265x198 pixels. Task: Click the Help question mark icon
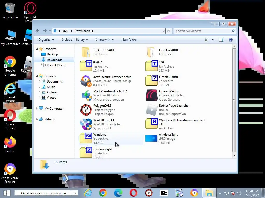point(230,39)
